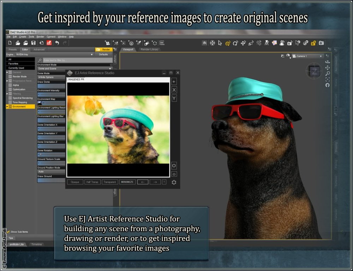Image resolution: width=353 pixels, height=271 pixels.
Task: Expand the Filtering group
Action: click(7, 94)
